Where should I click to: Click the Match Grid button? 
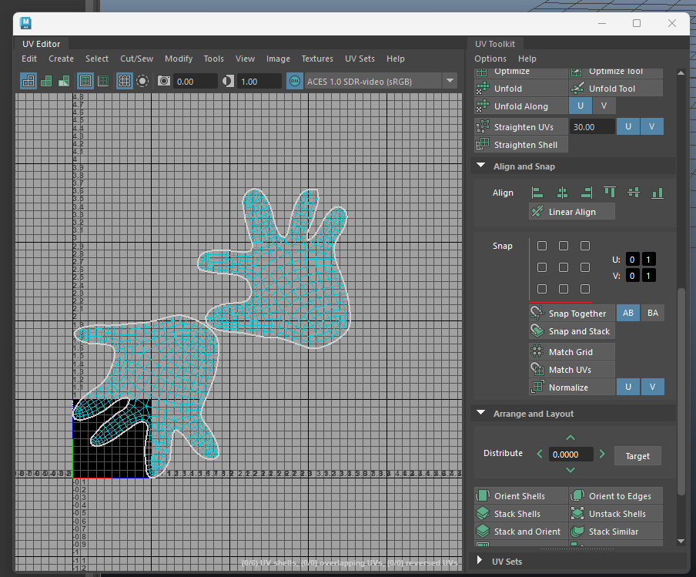click(x=572, y=352)
